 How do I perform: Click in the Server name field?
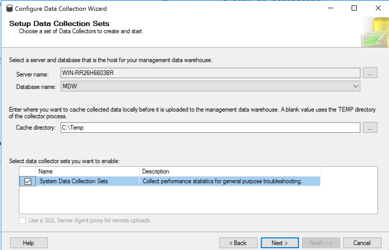tap(210, 73)
